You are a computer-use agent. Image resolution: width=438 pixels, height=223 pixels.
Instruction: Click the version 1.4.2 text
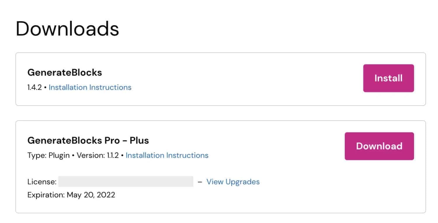[34, 87]
